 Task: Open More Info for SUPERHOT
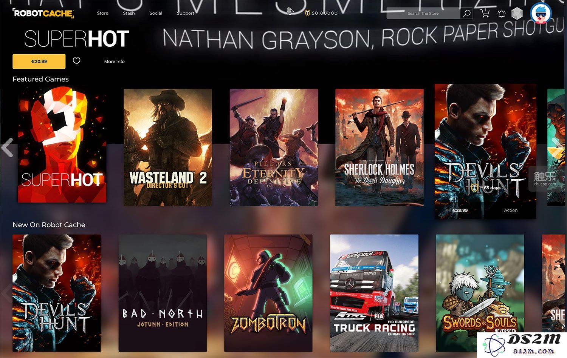[x=114, y=61]
